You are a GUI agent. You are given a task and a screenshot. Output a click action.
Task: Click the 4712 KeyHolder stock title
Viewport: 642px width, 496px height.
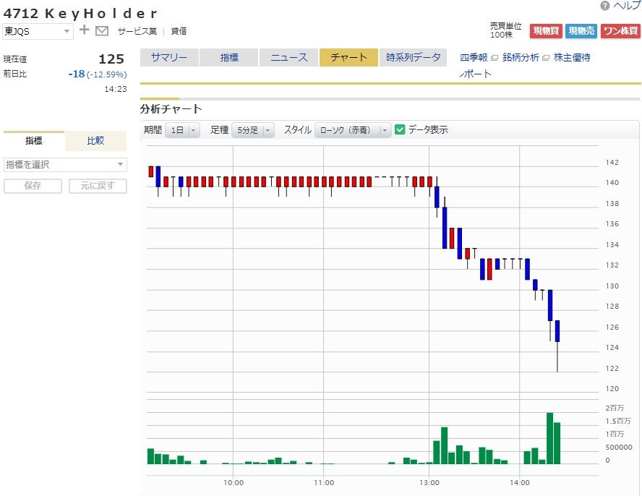(80, 14)
